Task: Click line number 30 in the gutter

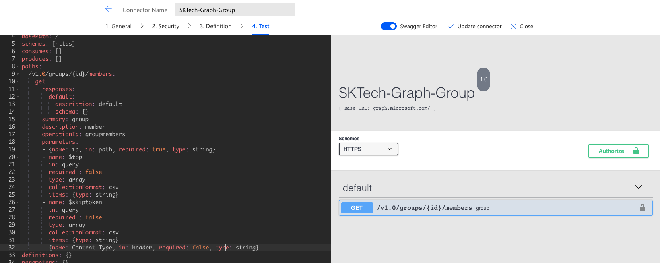Action: coord(12,232)
